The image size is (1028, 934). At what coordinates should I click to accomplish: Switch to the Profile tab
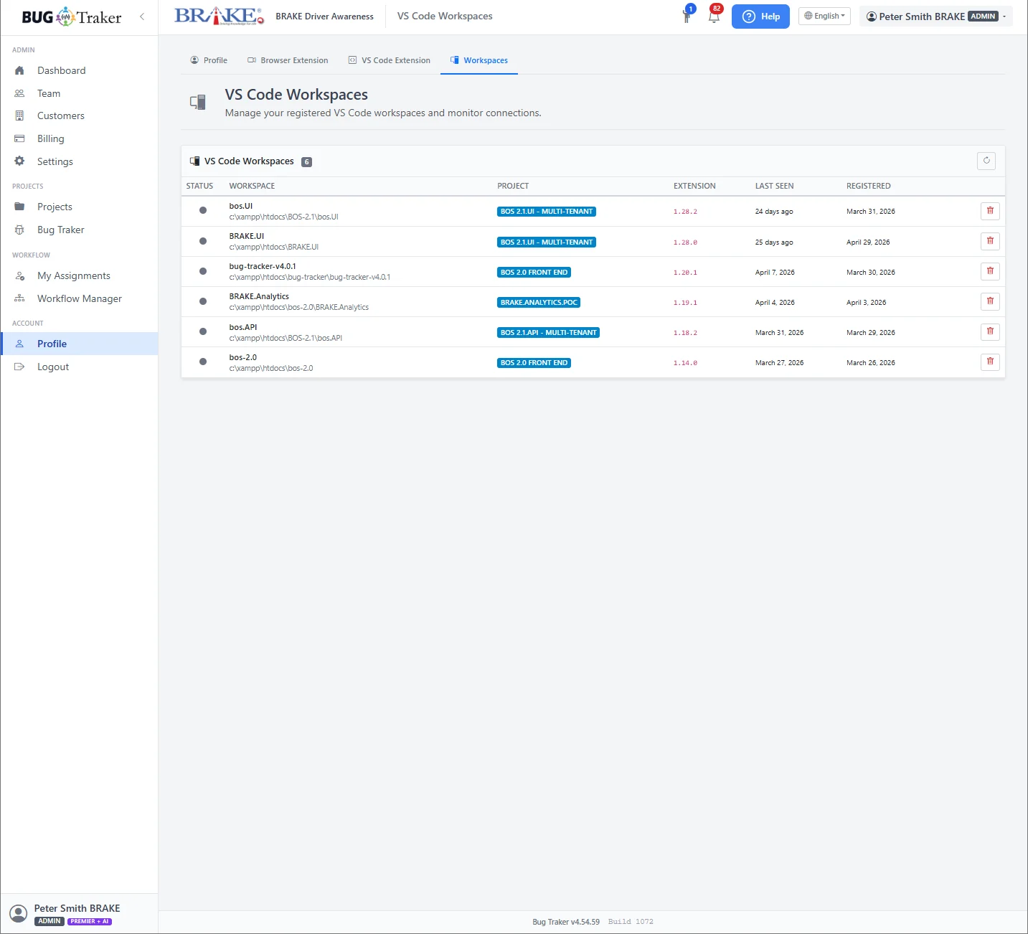(x=209, y=60)
